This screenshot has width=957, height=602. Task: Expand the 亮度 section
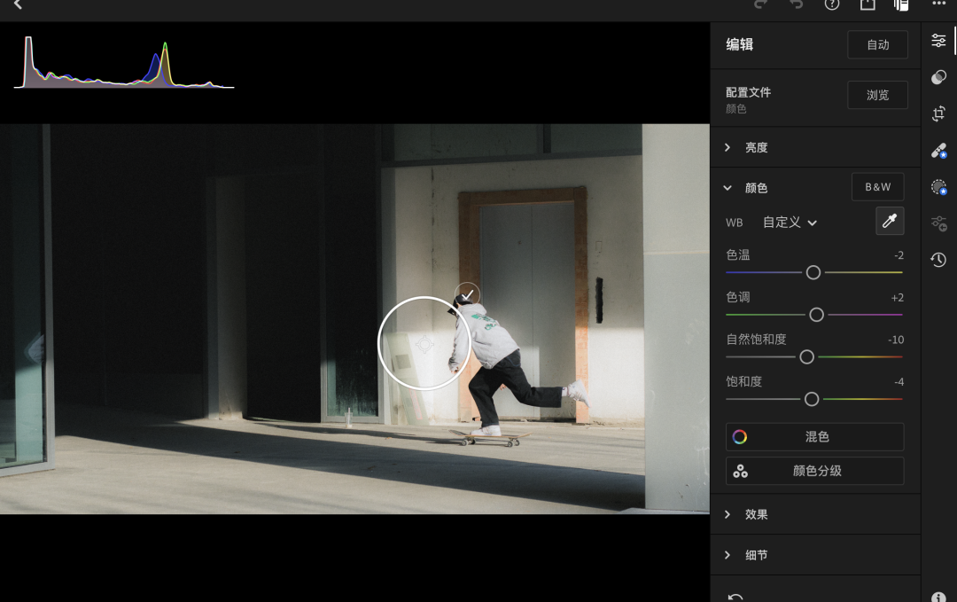756,147
